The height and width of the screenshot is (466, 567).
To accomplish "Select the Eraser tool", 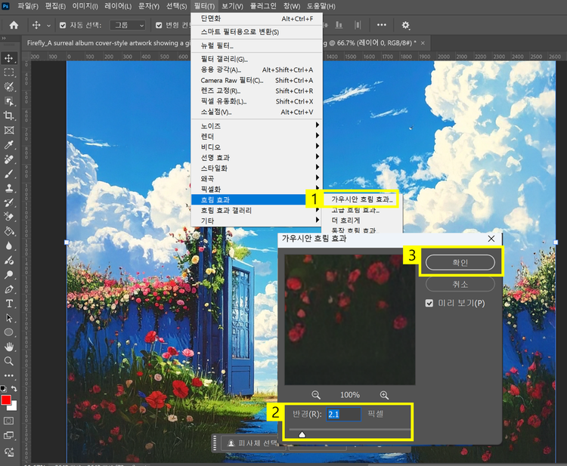I will (x=8, y=217).
